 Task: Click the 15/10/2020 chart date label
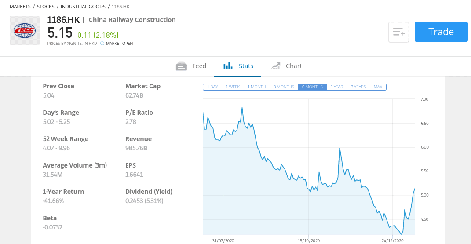[x=309, y=240]
